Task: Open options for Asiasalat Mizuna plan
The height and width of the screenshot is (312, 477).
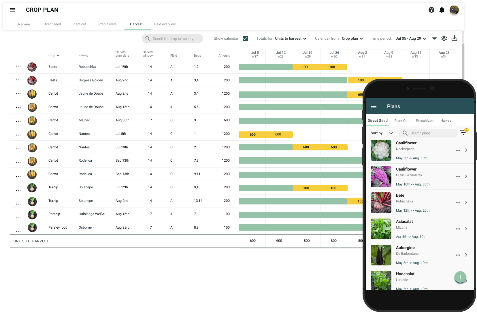Action: click(x=458, y=229)
